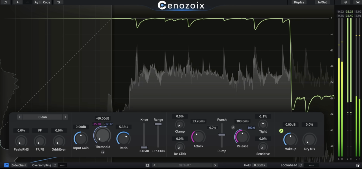Toggle A/B comparison state
This screenshot has height=169, width=362.
(37, 2)
